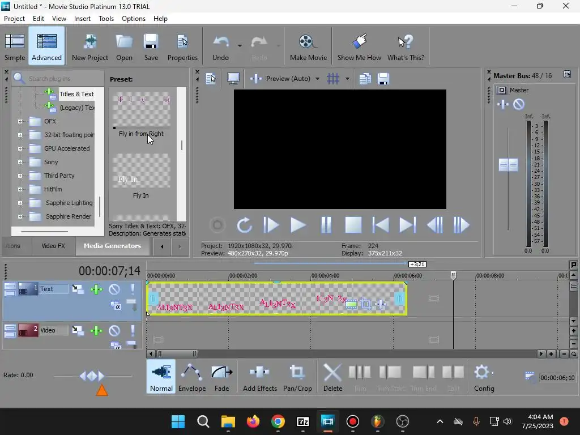This screenshot has height=435, width=580.
Task: Click Play From Start button
Action: (271, 225)
